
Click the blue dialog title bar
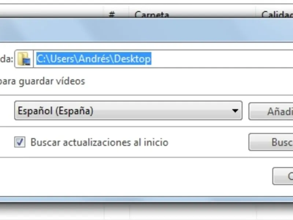pyautogui.click(x=146, y=30)
